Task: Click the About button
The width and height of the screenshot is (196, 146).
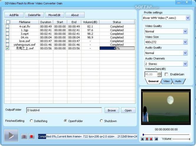Action: (x=75, y=15)
